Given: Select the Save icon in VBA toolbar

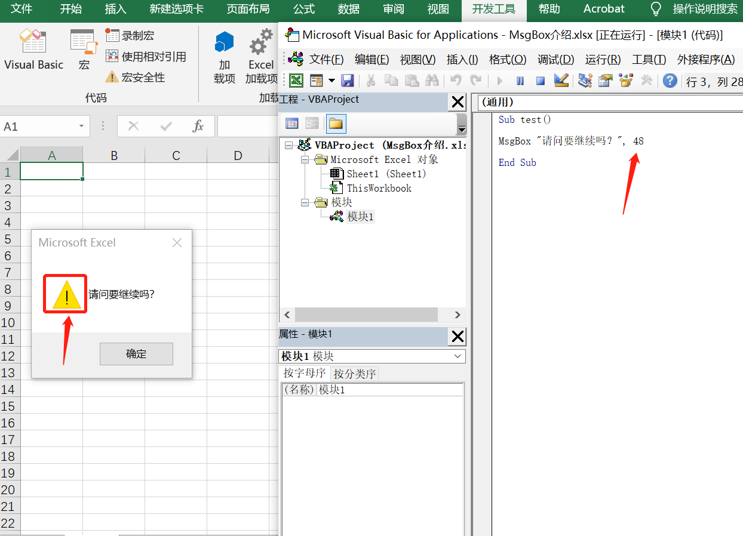Looking at the screenshot, I should [x=348, y=80].
